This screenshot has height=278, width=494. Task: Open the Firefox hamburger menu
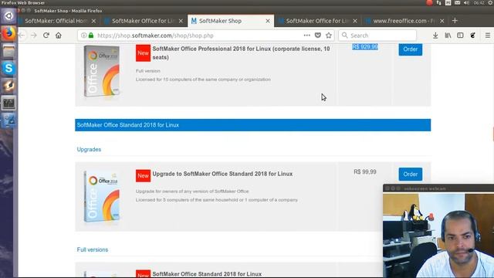[x=488, y=36]
